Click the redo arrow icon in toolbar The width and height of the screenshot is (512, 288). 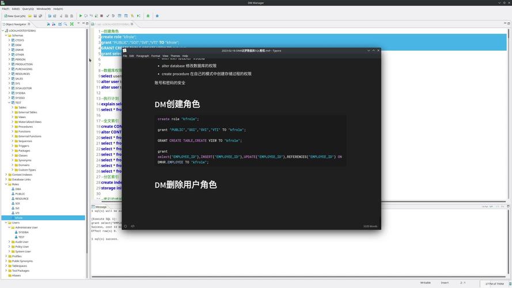coord(55,16)
